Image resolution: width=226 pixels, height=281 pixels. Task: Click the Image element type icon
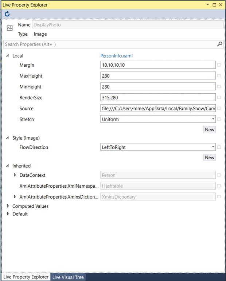tap(10, 28)
